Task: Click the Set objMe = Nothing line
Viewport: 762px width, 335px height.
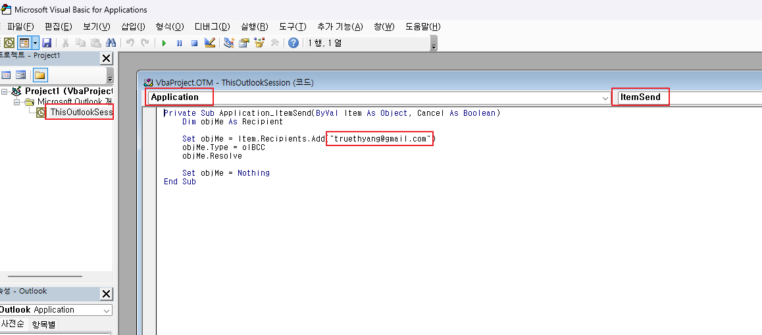Action: pyautogui.click(x=226, y=172)
